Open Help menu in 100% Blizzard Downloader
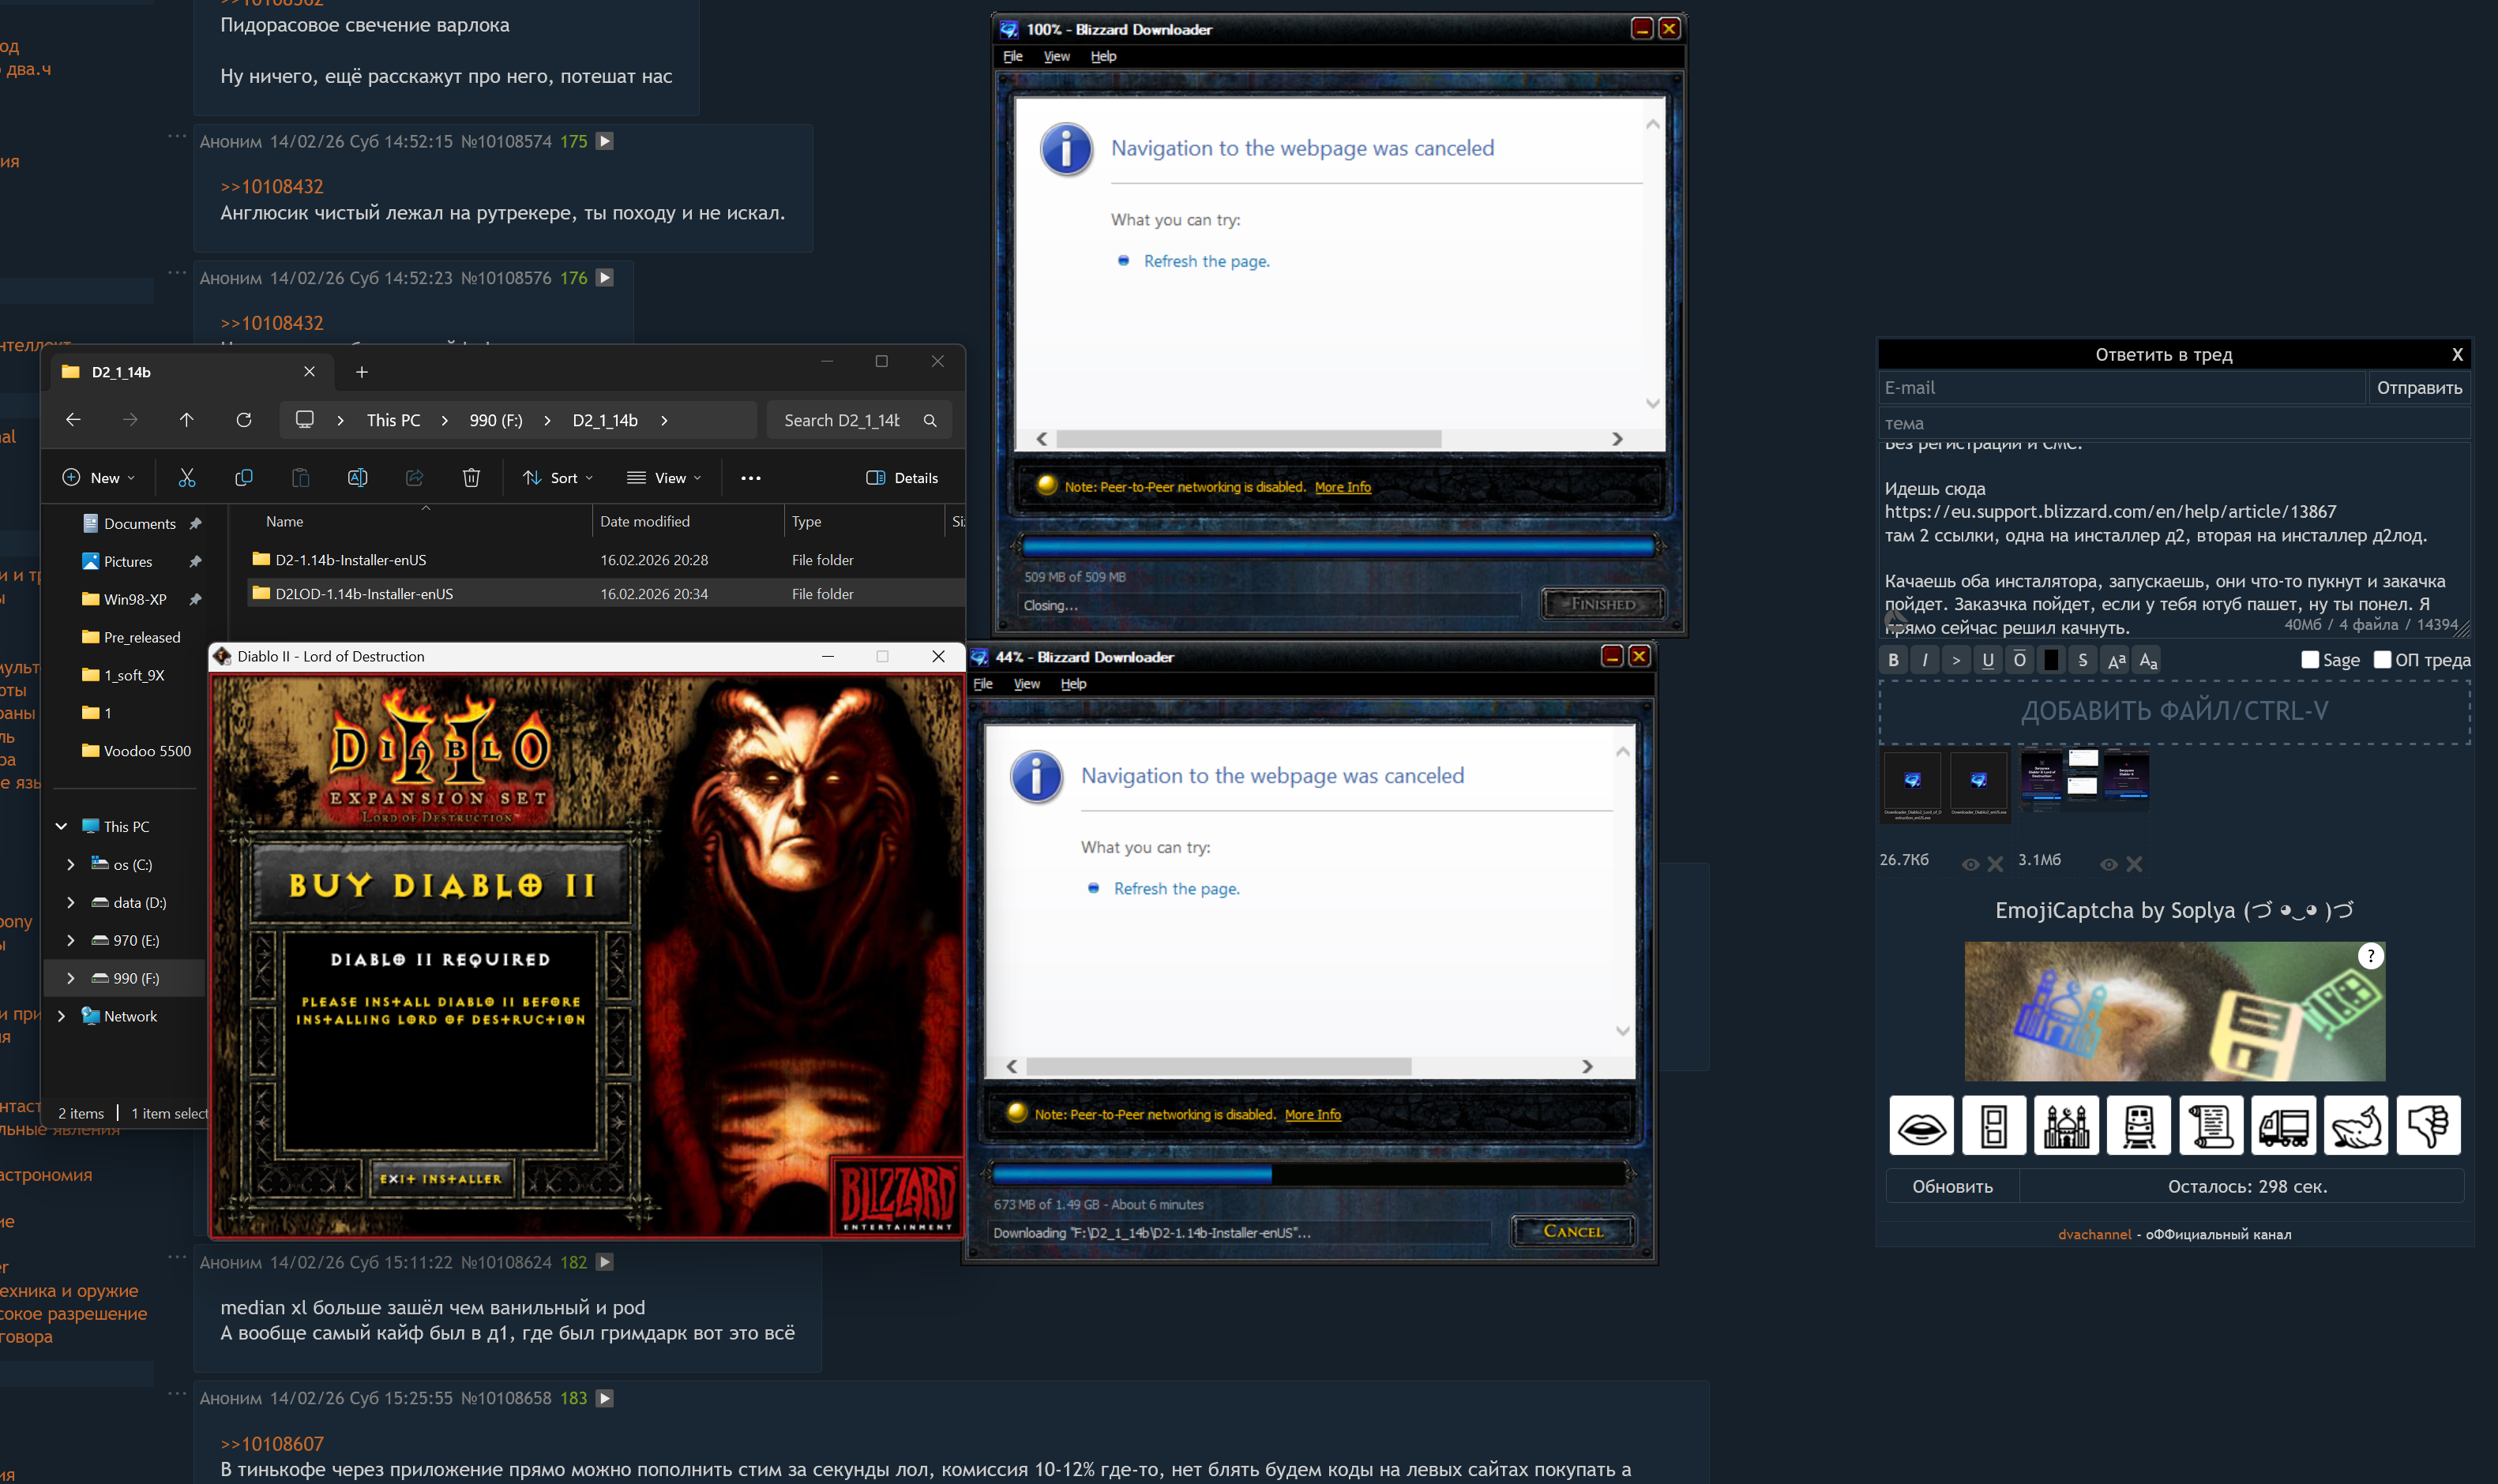 pos(1103,56)
